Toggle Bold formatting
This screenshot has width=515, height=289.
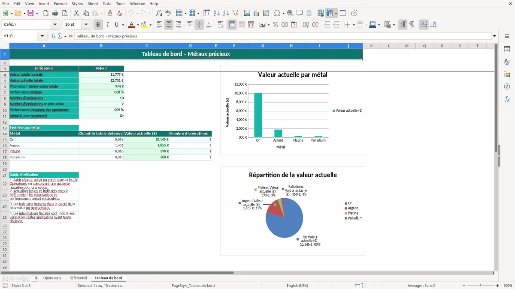(x=98, y=25)
